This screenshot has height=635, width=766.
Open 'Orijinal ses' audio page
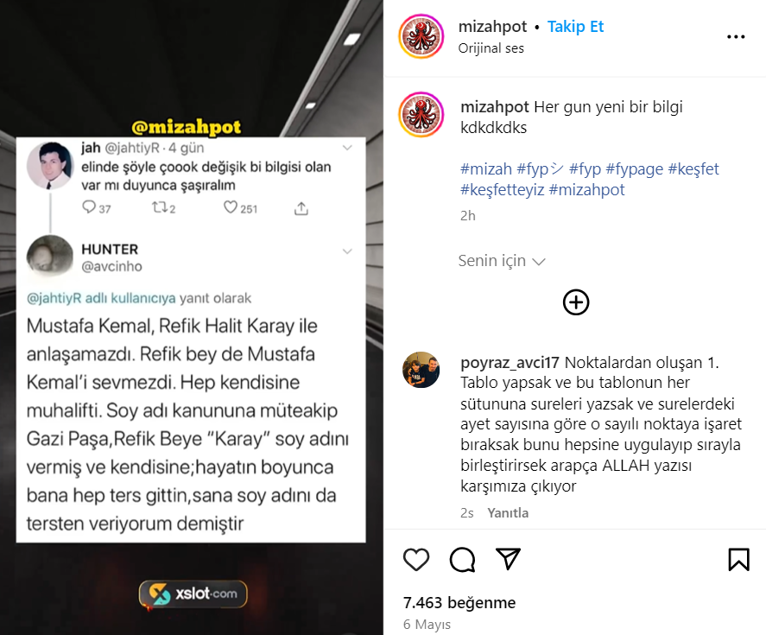click(x=491, y=48)
